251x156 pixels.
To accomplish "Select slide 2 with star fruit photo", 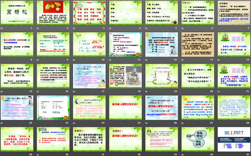I will coord(53,13).
